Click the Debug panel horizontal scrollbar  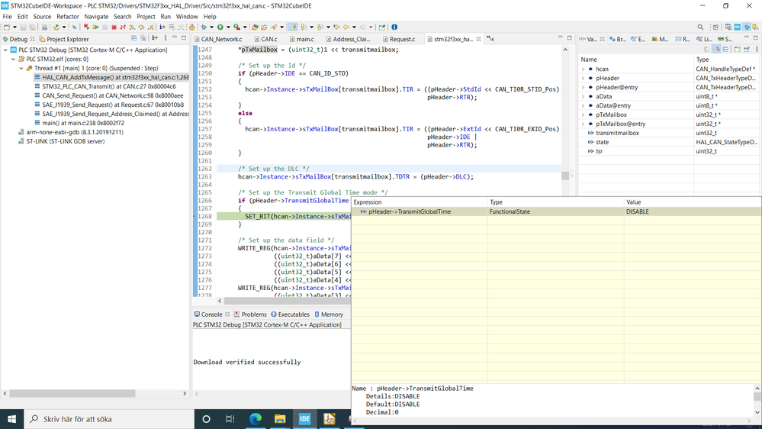pyautogui.click(x=72, y=393)
